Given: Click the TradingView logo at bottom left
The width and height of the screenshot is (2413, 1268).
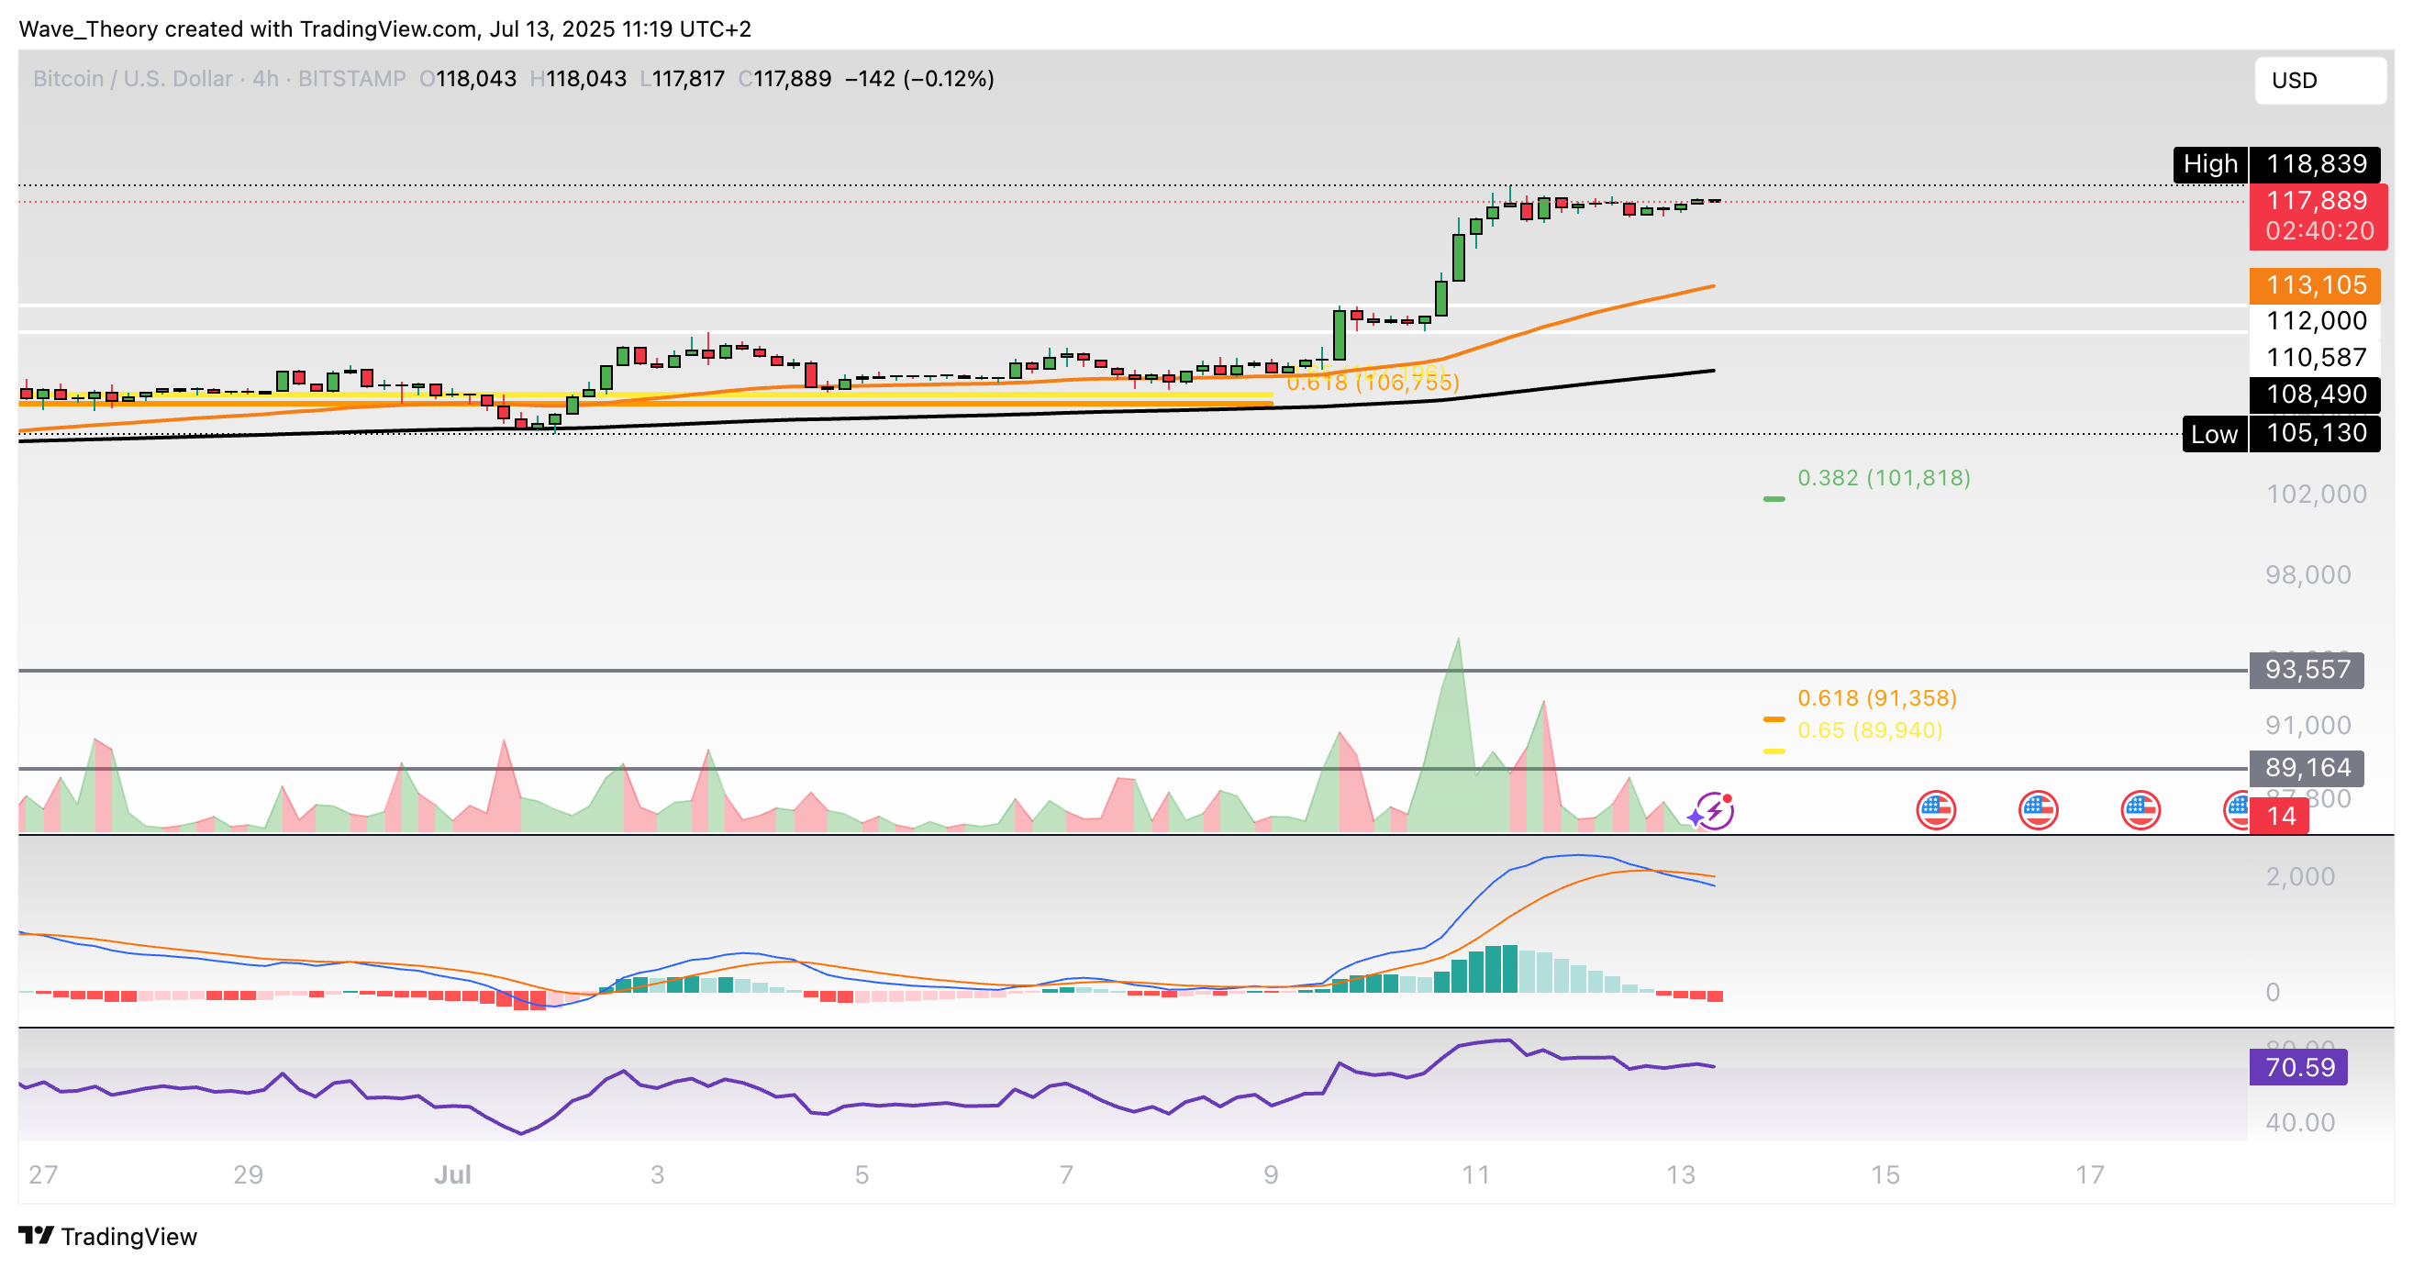Looking at the screenshot, I should (x=107, y=1236).
